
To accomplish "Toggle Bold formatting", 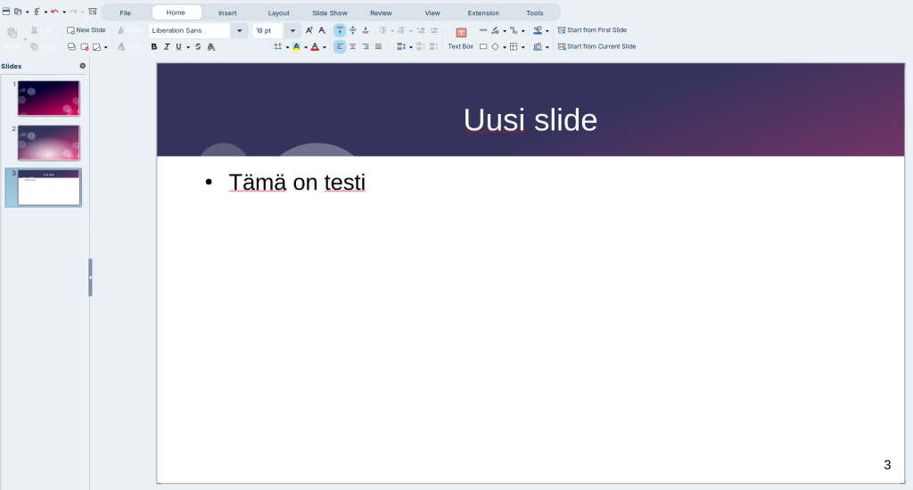I will pos(153,46).
